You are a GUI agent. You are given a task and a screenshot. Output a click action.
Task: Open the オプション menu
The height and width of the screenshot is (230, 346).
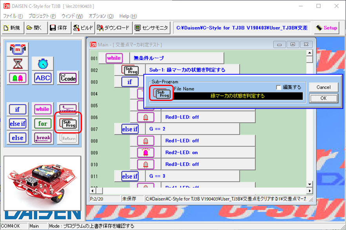[101, 16]
